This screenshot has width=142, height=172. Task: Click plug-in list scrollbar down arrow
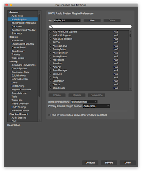pos(130,89)
